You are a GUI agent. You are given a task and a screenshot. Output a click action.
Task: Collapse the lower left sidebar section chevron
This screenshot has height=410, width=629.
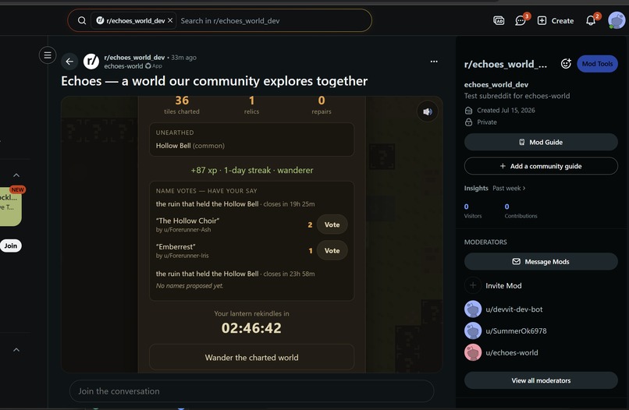click(16, 350)
